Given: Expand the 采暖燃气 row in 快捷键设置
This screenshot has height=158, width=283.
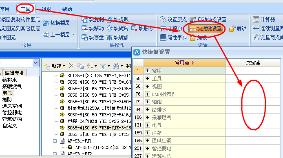Looking at the screenshot, I should [147, 118].
